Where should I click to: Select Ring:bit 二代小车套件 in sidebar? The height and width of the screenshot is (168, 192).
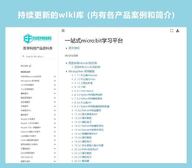(30, 123)
